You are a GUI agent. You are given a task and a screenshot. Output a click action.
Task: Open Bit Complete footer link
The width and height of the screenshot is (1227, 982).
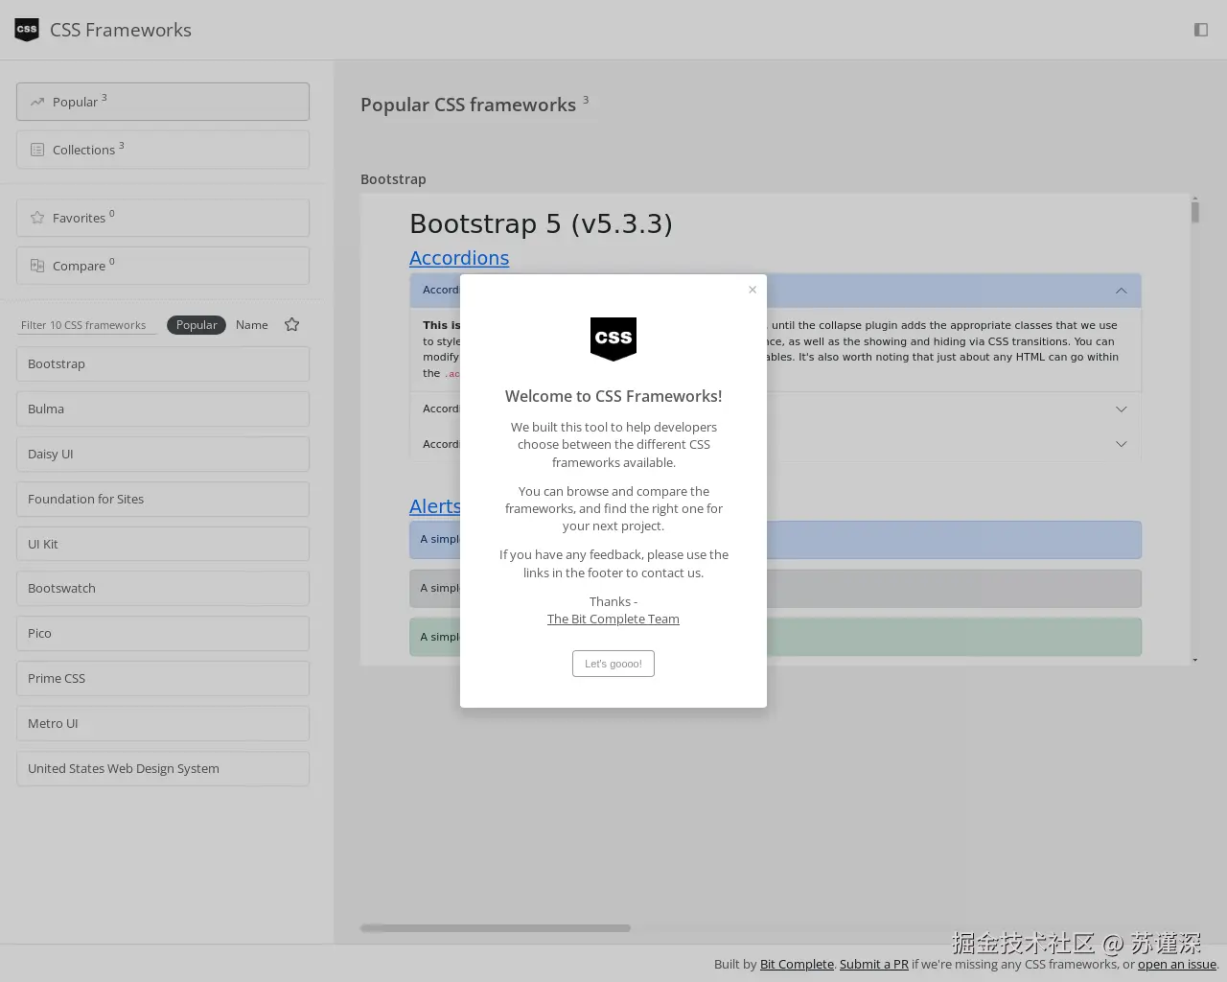coord(797,965)
